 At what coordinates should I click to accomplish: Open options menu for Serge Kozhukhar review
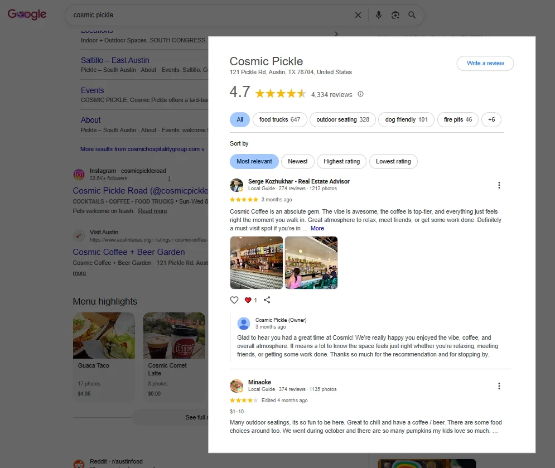point(499,185)
